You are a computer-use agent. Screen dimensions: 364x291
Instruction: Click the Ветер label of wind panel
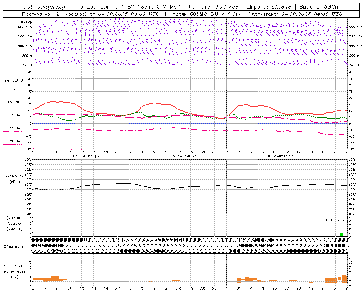[x=26, y=22]
